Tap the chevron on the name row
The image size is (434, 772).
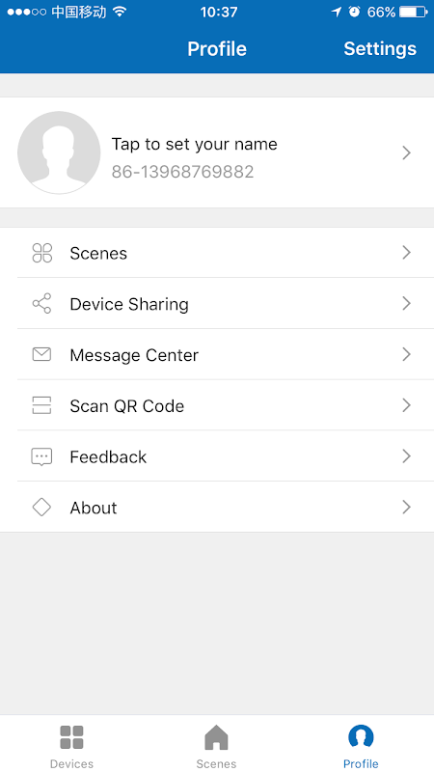[x=406, y=153]
